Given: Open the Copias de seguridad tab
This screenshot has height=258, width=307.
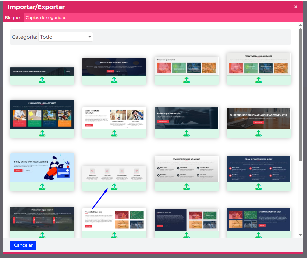Looking at the screenshot, I should click(46, 18).
